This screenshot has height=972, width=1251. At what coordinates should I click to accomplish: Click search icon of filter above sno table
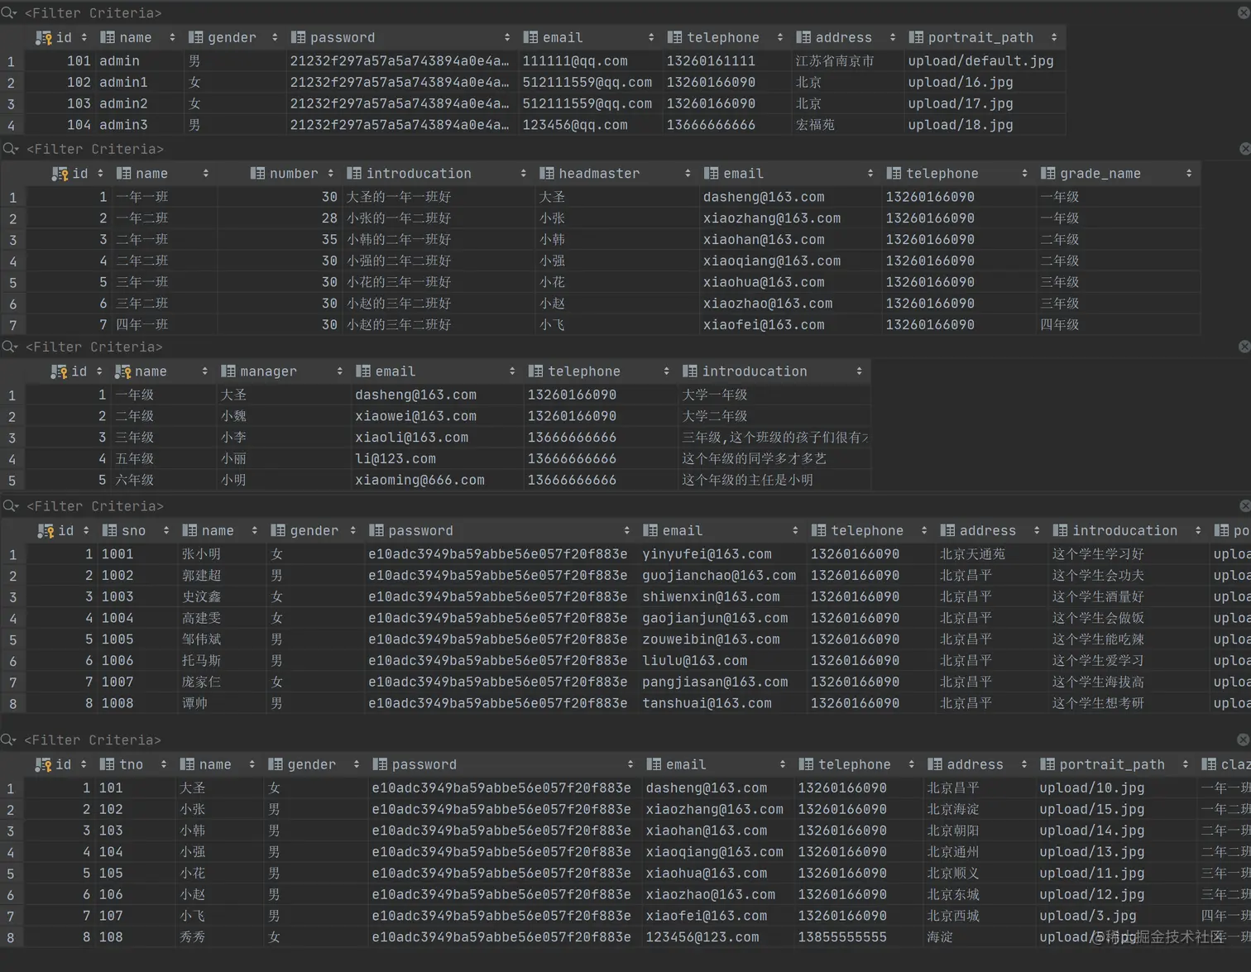coord(10,506)
